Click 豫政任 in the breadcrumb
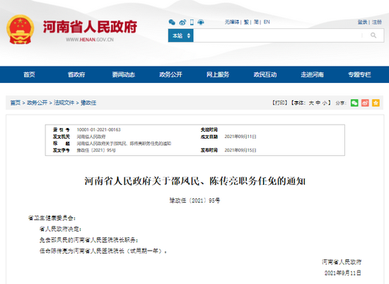Screen dimensions: 389x284 pos(88,103)
